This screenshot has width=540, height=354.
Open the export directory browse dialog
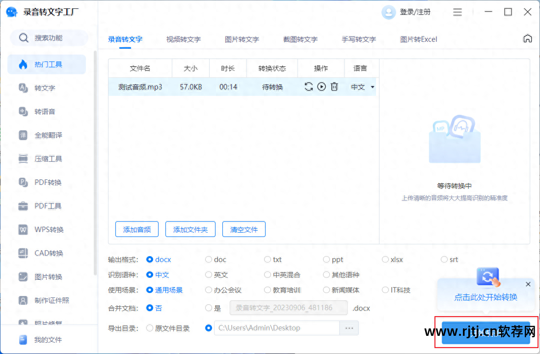point(350,327)
